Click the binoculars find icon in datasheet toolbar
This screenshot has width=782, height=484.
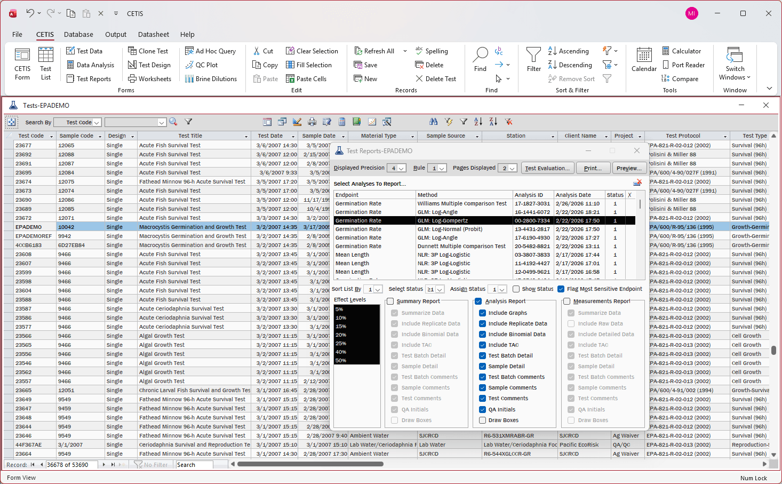tap(433, 122)
